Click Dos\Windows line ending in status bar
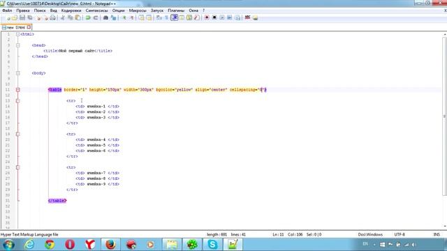This screenshot has height=251, width=447. 370,234
